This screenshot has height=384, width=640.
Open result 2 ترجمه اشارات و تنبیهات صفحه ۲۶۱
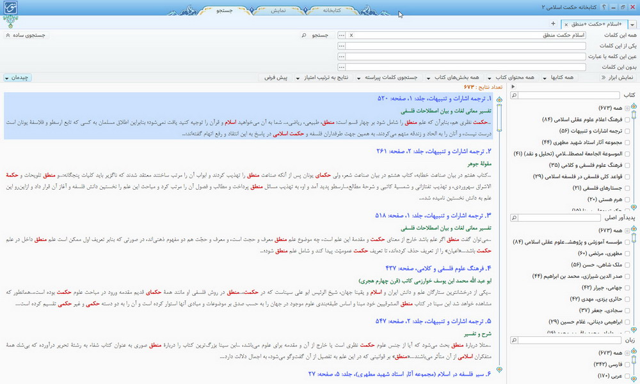(433, 151)
